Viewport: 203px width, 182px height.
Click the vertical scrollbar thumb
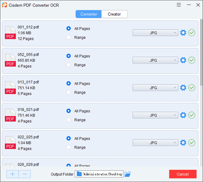pos(201,53)
